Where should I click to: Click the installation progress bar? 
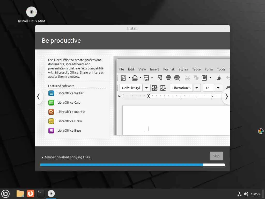coord(132,165)
